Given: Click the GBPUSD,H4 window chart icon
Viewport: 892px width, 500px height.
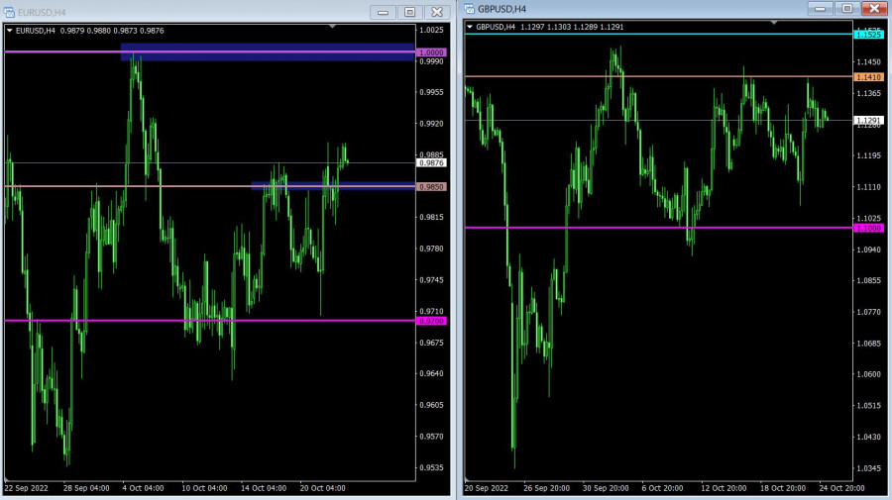Looking at the screenshot, I should (x=470, y=9).
